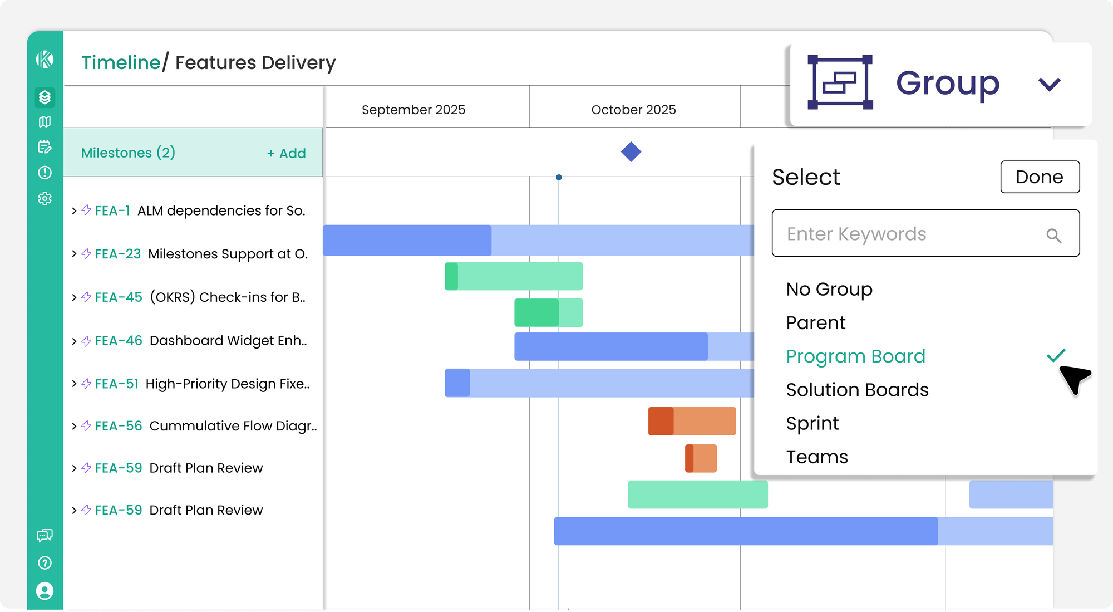
Task: Choose Solution Boards from the list
Action: (857, 390)
